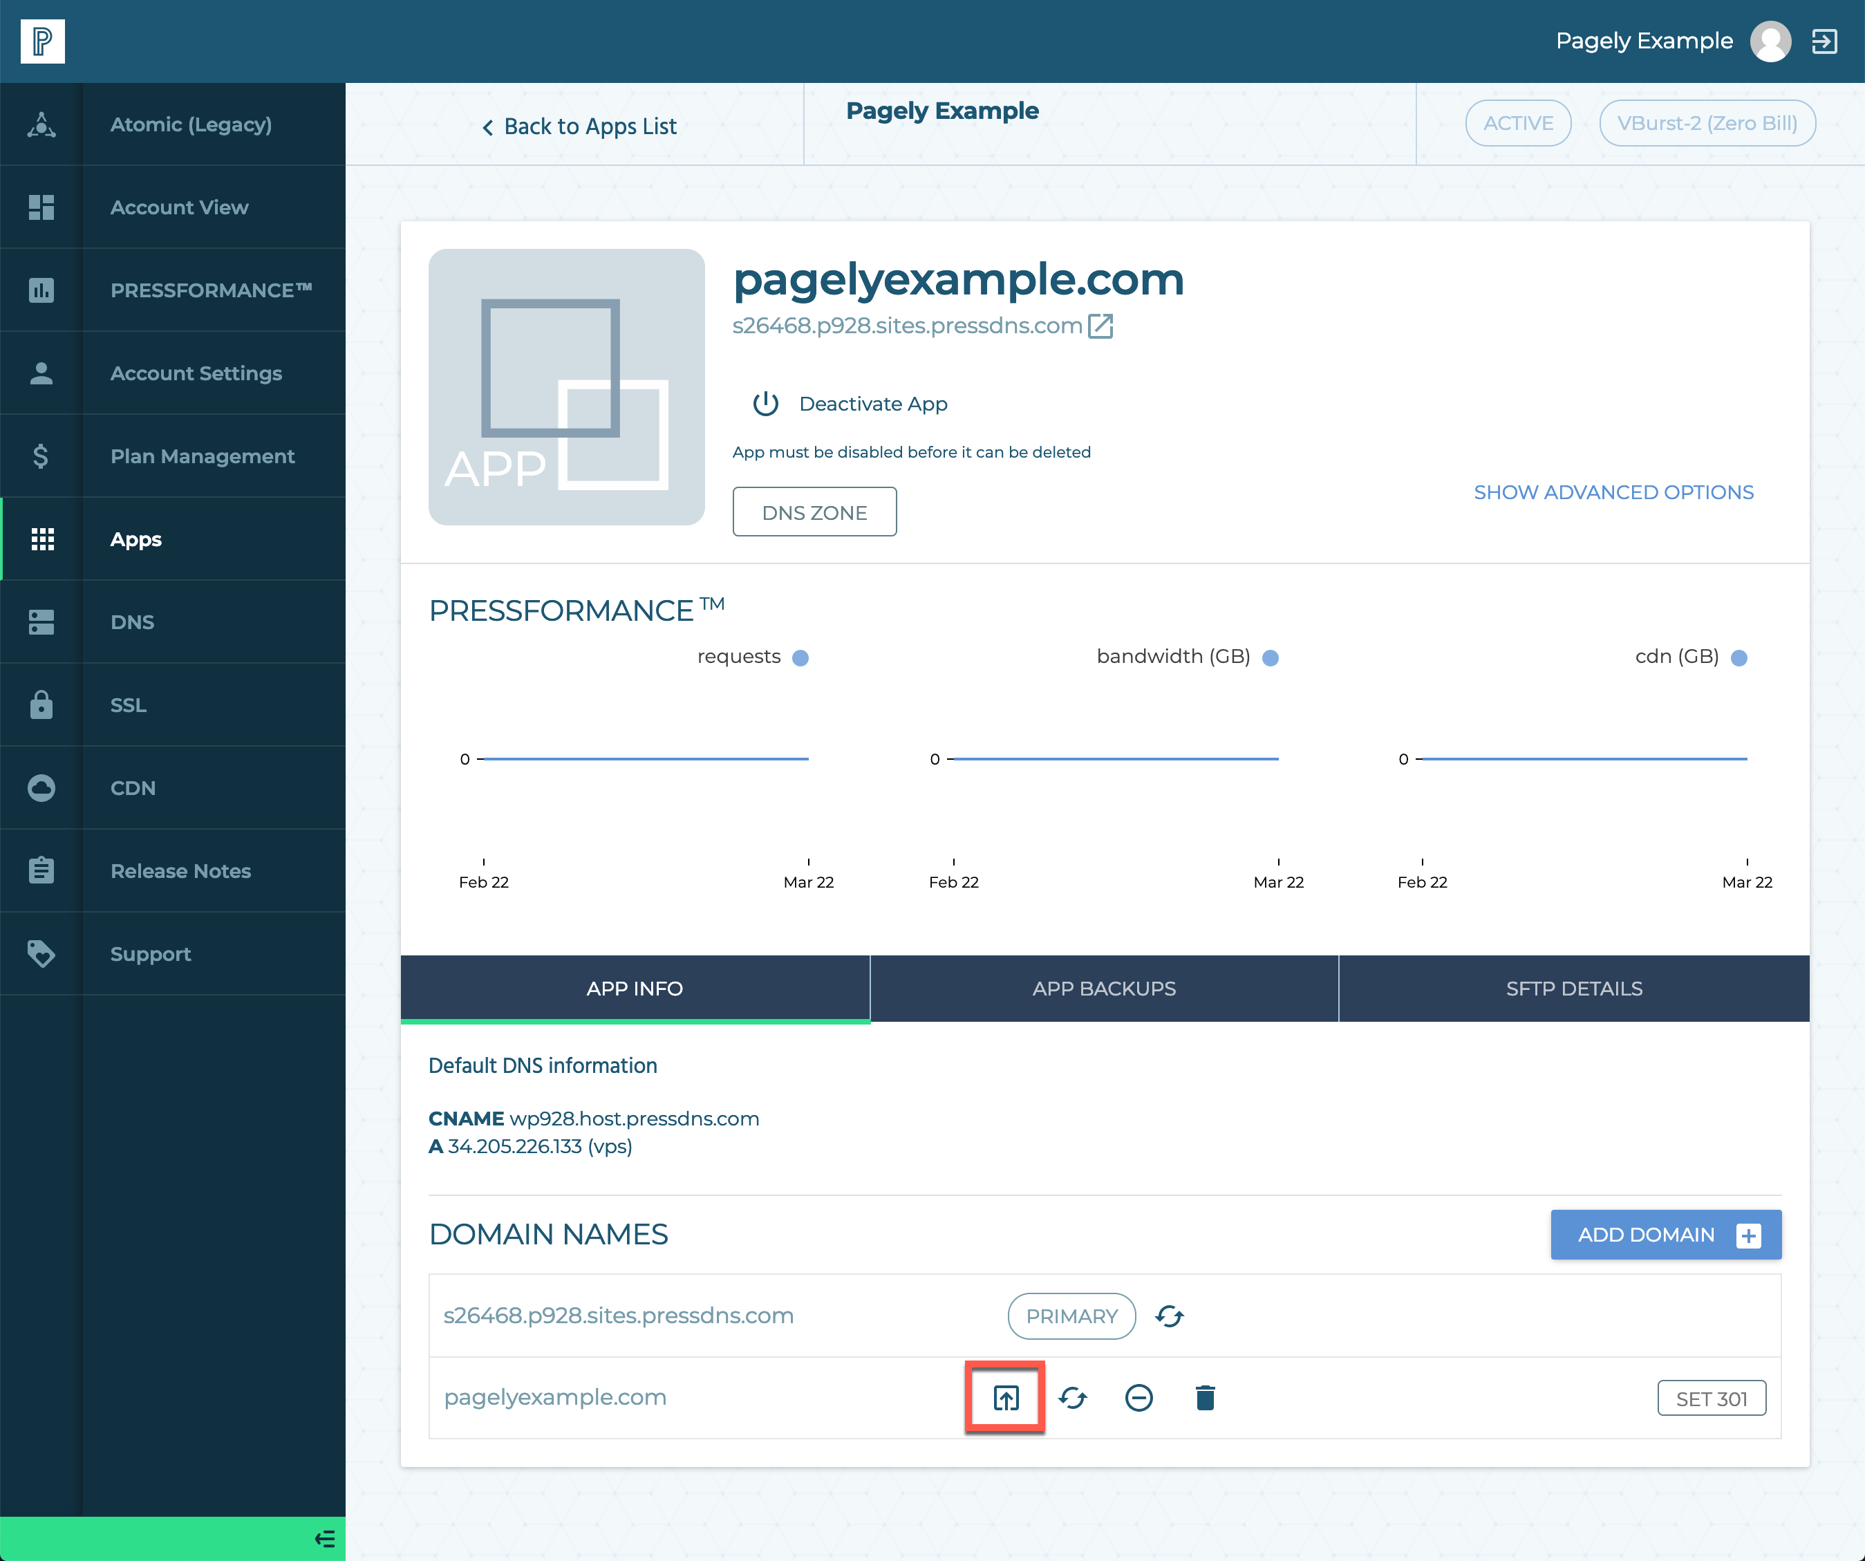Go to Account View in the sidebar
Image resolution: width=1865 pixels, height=1561 pixels.
180,207
